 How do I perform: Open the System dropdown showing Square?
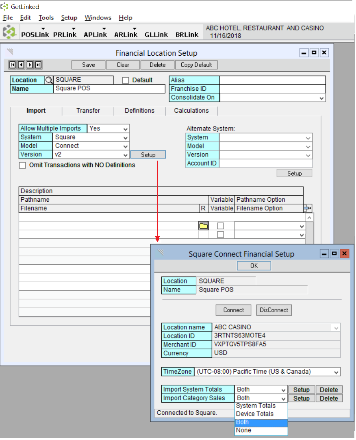126,137
